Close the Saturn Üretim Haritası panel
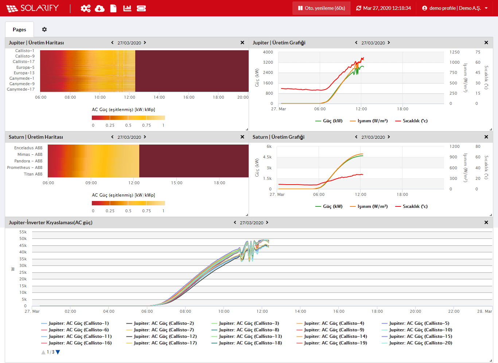This screenshot has width=498, height=363. pyautogui.click(x=242, y=137)
